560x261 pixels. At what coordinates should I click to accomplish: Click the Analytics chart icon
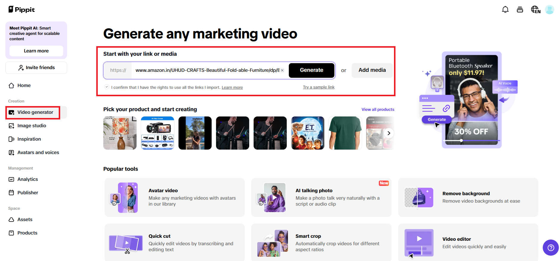pyautogui.click(x=11, y=179)
